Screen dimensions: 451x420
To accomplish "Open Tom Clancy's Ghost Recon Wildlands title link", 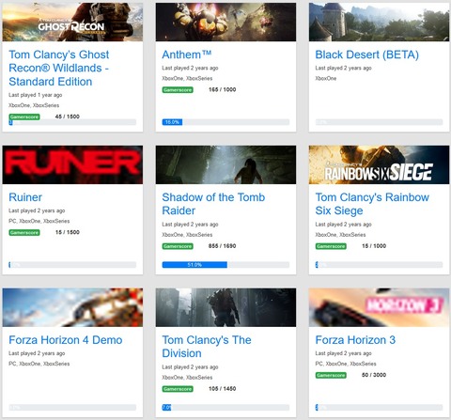I will (59, 68).
